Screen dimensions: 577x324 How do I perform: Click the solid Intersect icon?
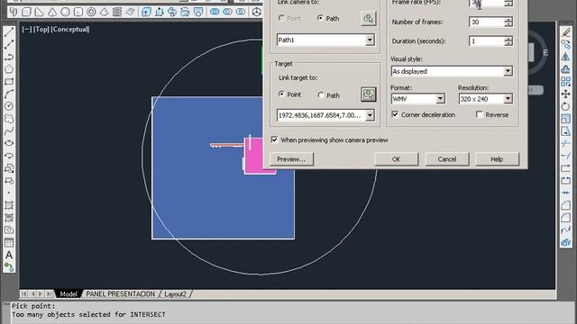(241, 12)
